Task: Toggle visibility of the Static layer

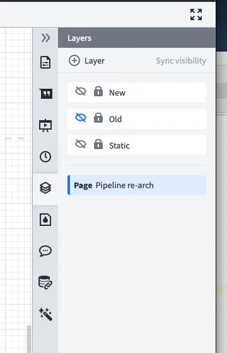Action: click(x=81, y=144)
